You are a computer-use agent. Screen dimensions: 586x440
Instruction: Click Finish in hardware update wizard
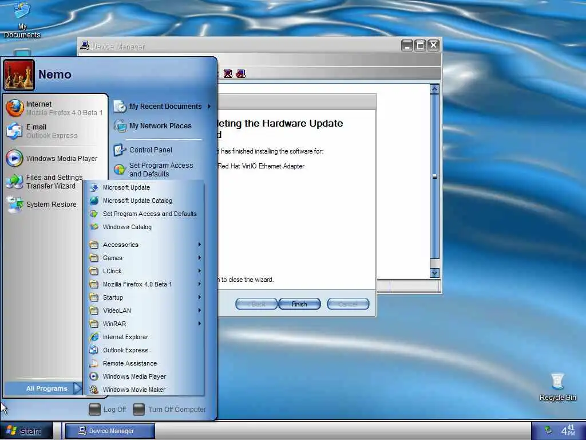click(x=299, y=304)
